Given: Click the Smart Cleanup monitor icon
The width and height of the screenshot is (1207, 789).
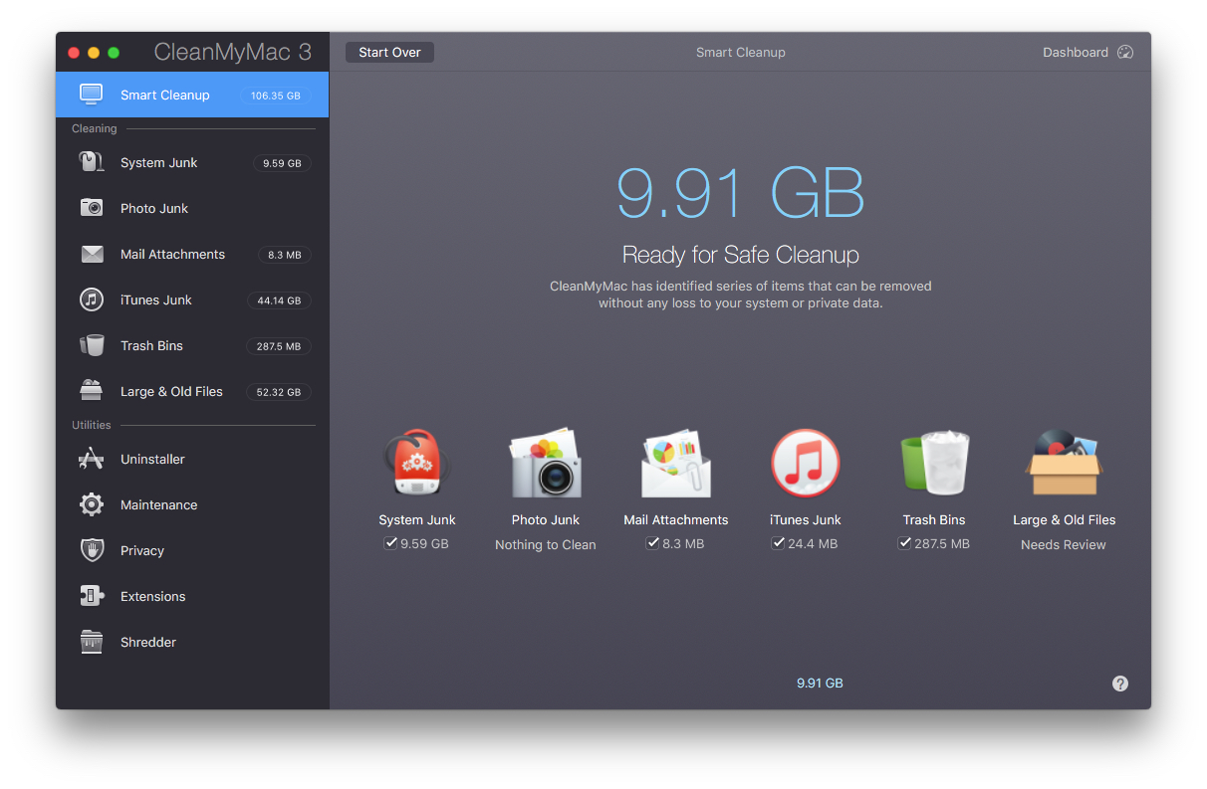Looking at the screenshot, I should pyautogui.click(x=92, y=95).
